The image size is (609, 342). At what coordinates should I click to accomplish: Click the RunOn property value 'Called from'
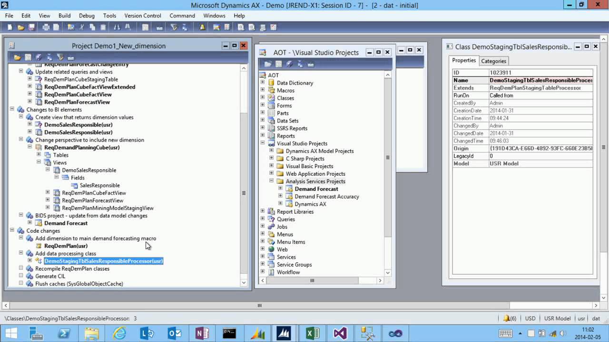coord(540,95)
